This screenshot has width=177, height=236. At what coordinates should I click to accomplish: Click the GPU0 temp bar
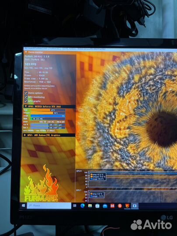pyautogui.click(x=48, y=110)
